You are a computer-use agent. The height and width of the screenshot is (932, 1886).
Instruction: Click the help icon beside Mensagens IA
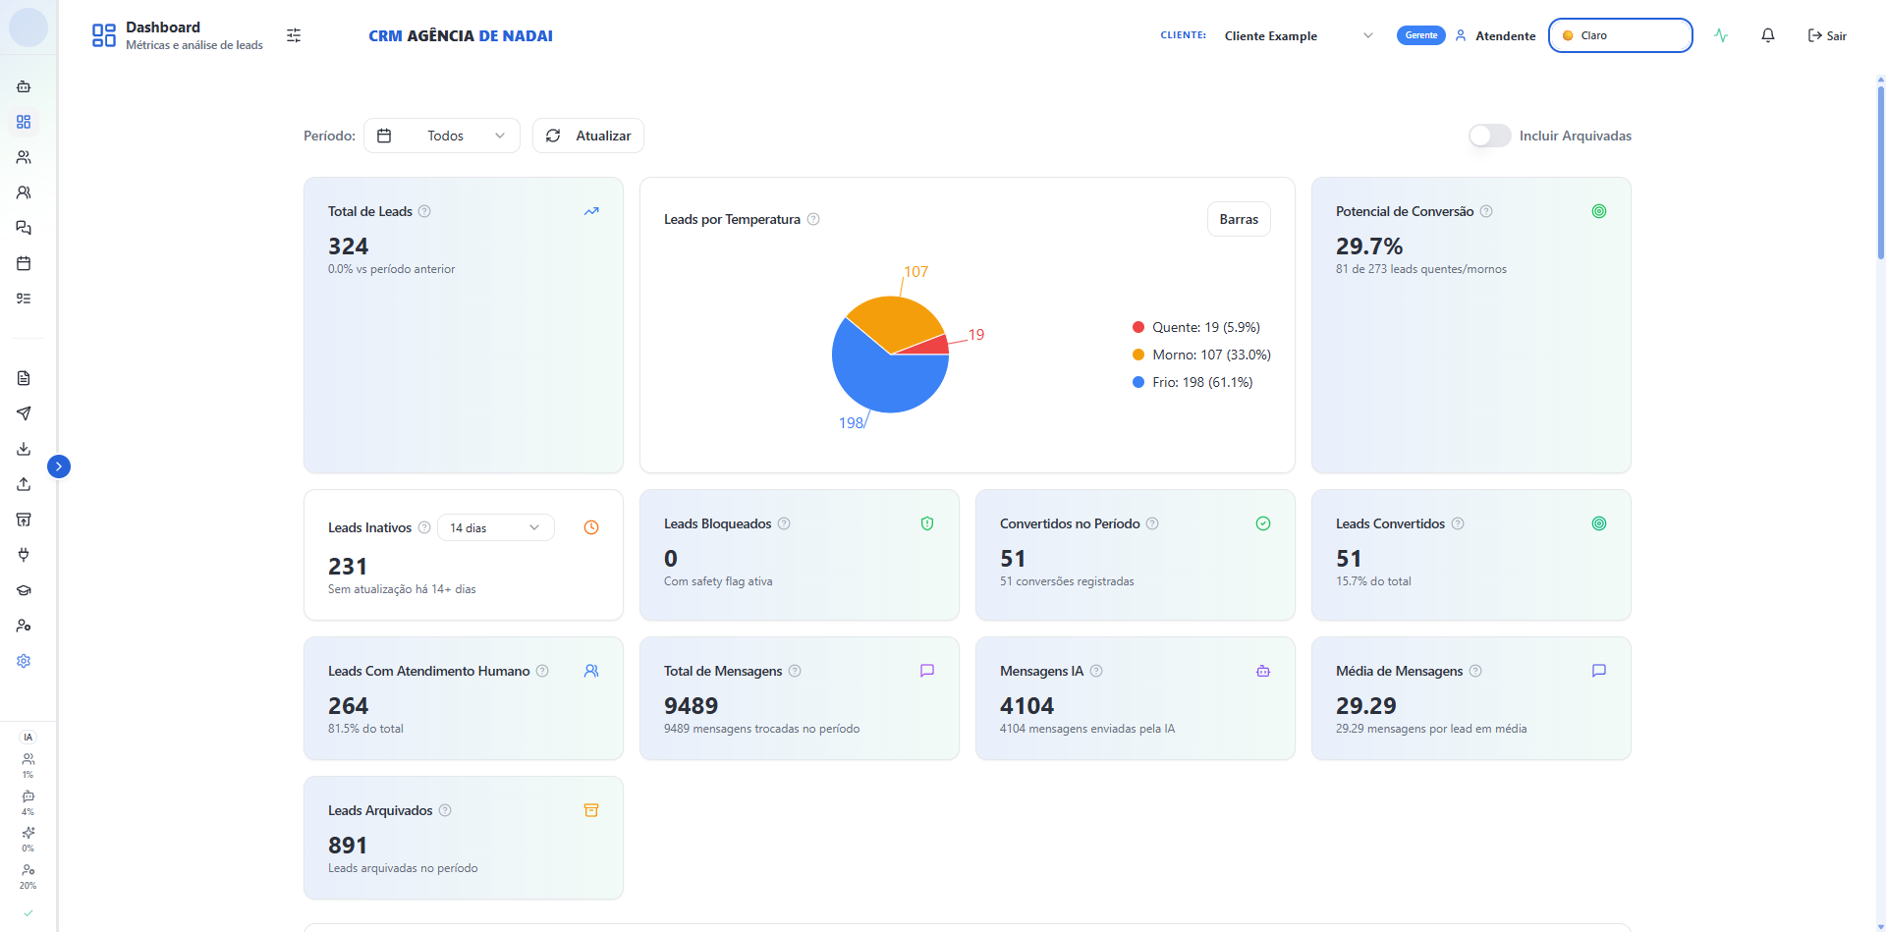pyautogui.click(x=1096, y=671)
